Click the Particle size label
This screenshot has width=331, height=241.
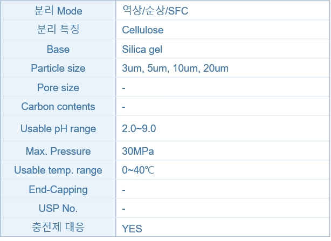click(58, 68)
